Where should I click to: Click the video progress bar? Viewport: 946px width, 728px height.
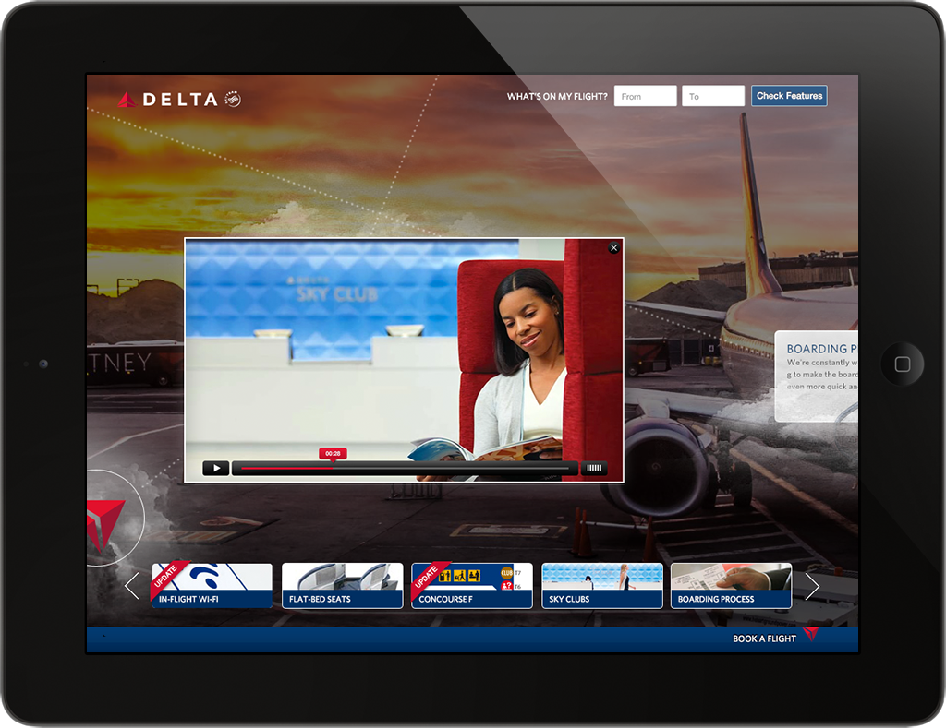point(405,468)
